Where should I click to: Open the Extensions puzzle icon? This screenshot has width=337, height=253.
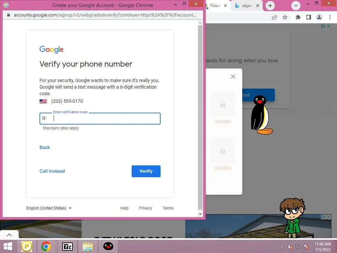(298, 17)
